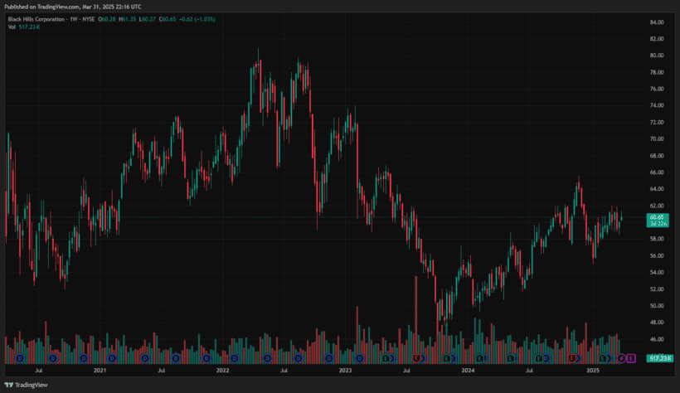This screenshot has width=680, height=393.
Task: Click the 84.00 price axis label
Action: point(657,22)
